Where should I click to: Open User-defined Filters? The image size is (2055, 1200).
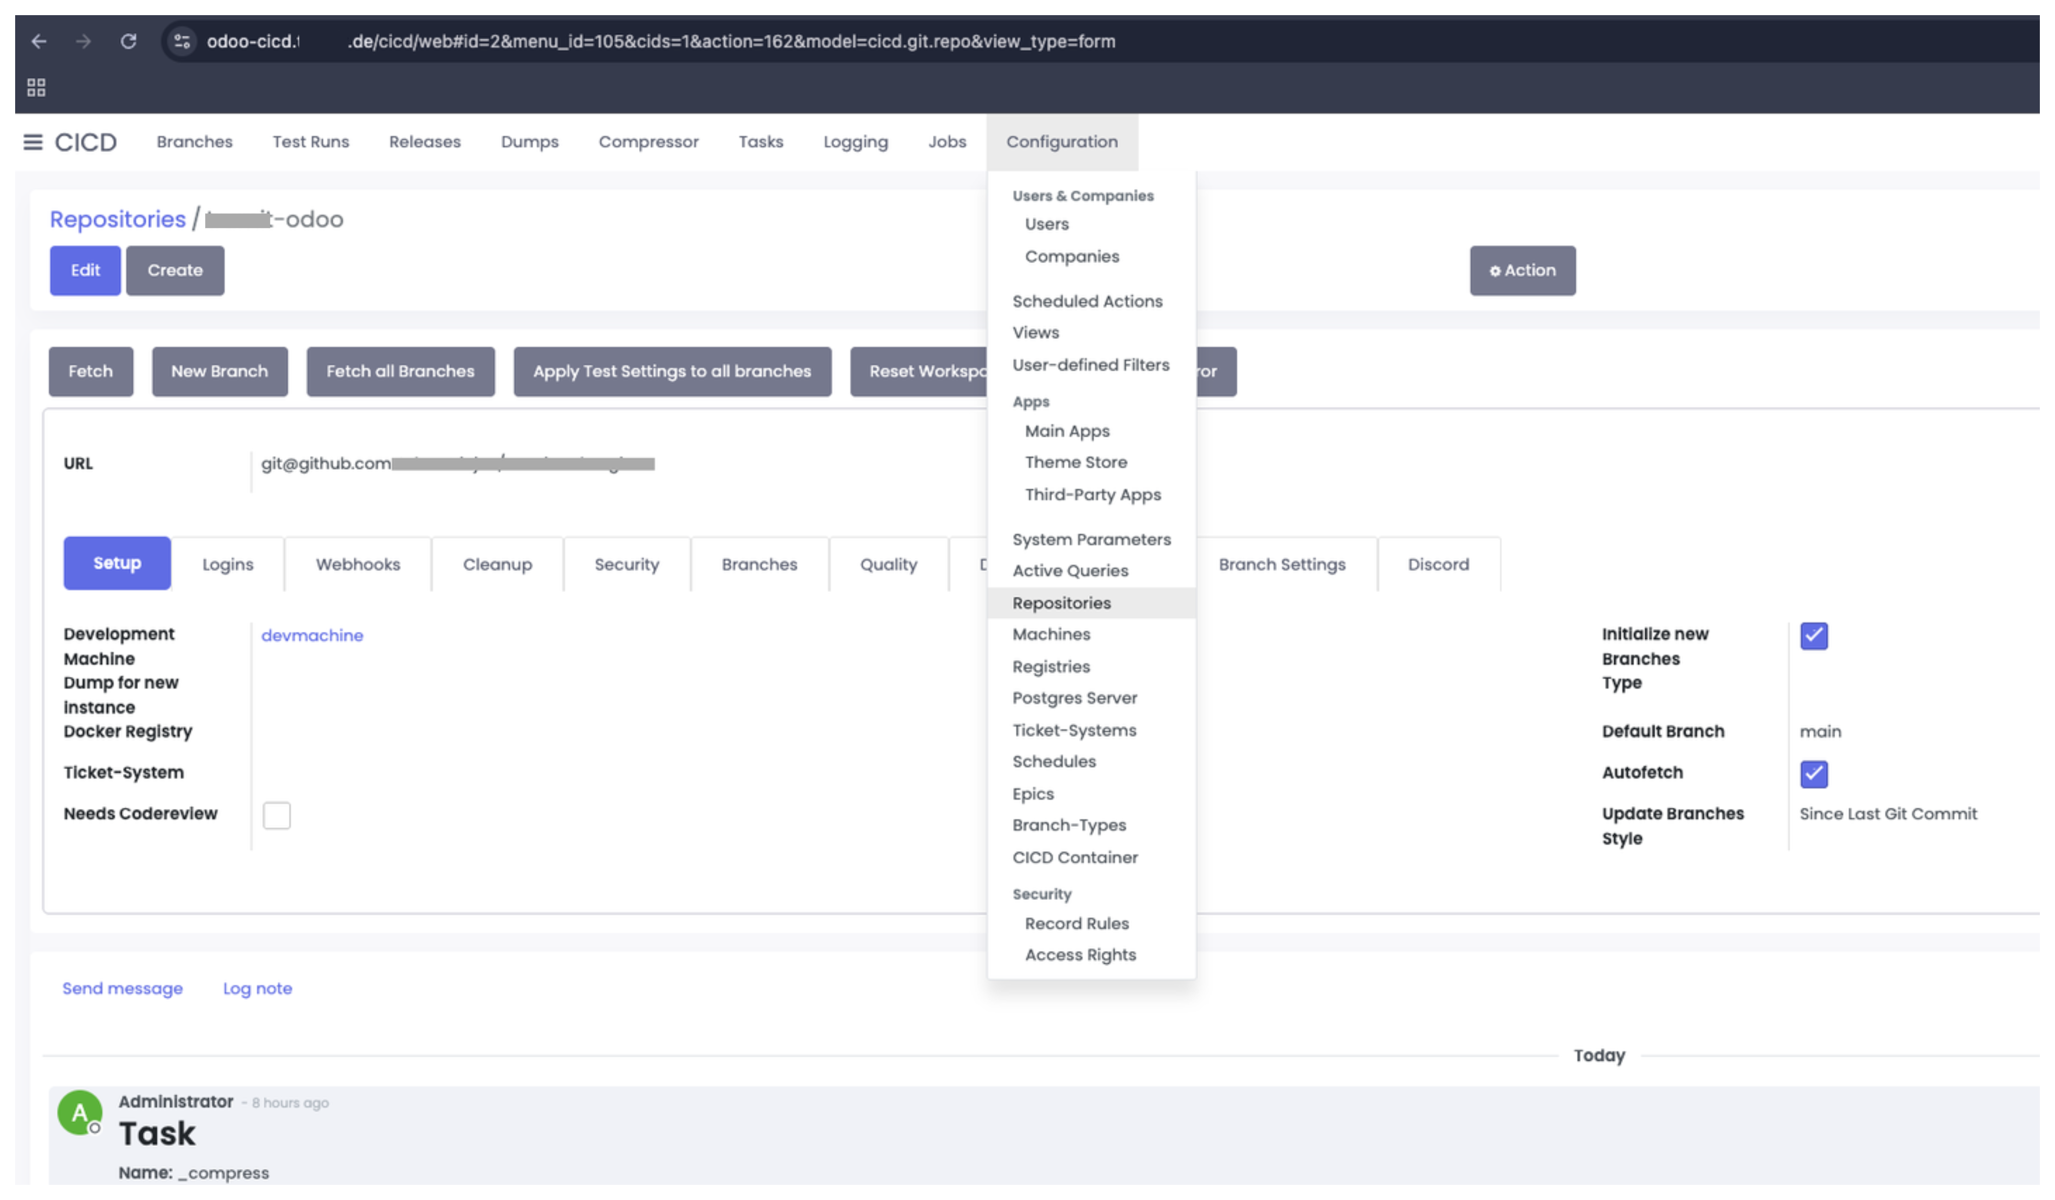[x=1091, y=365]
